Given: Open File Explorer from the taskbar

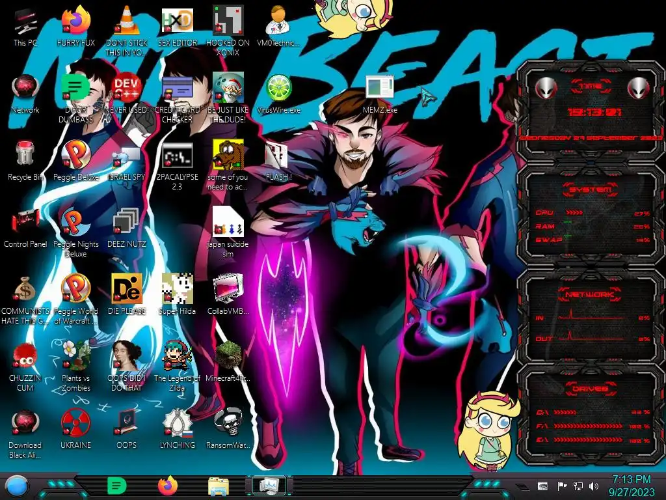Looking at the screenshot, I should click(219, 486).
